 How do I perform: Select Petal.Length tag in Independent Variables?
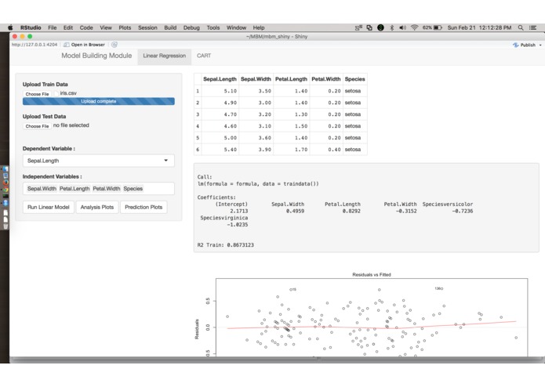pos(74,189)
